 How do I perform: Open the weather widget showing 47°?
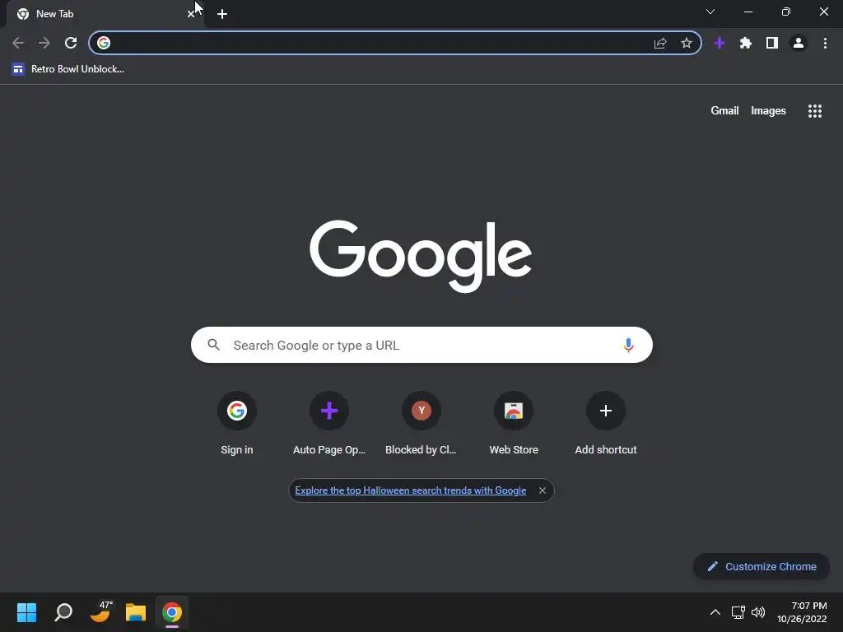100,612
